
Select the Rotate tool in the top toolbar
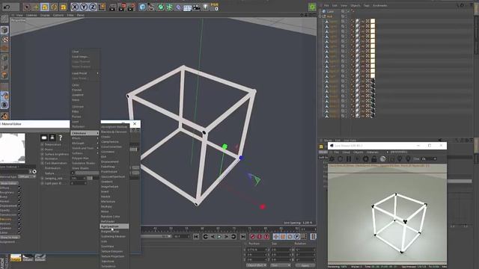pos(54,7)
